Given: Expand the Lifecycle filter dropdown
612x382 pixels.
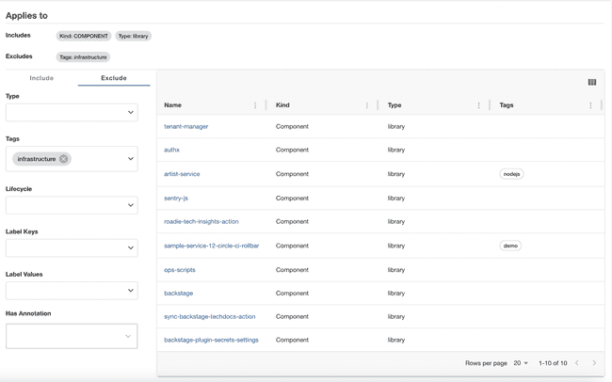Looking at the screenshot, I should (x=130, y=205).
